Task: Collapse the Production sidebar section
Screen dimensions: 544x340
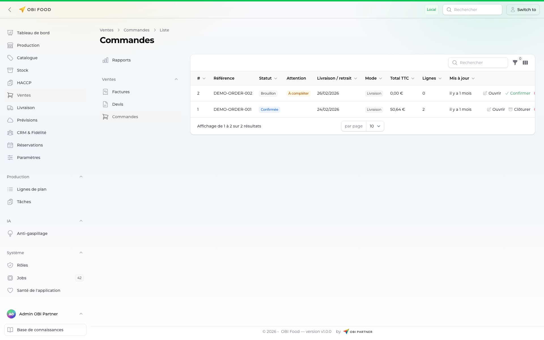Action: (81, 177)
